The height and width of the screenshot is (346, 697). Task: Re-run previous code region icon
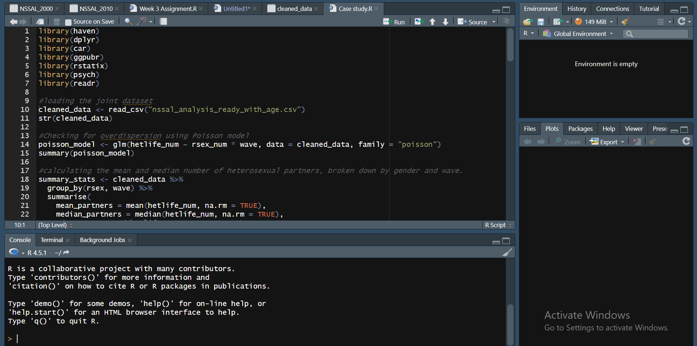point(419,22)
